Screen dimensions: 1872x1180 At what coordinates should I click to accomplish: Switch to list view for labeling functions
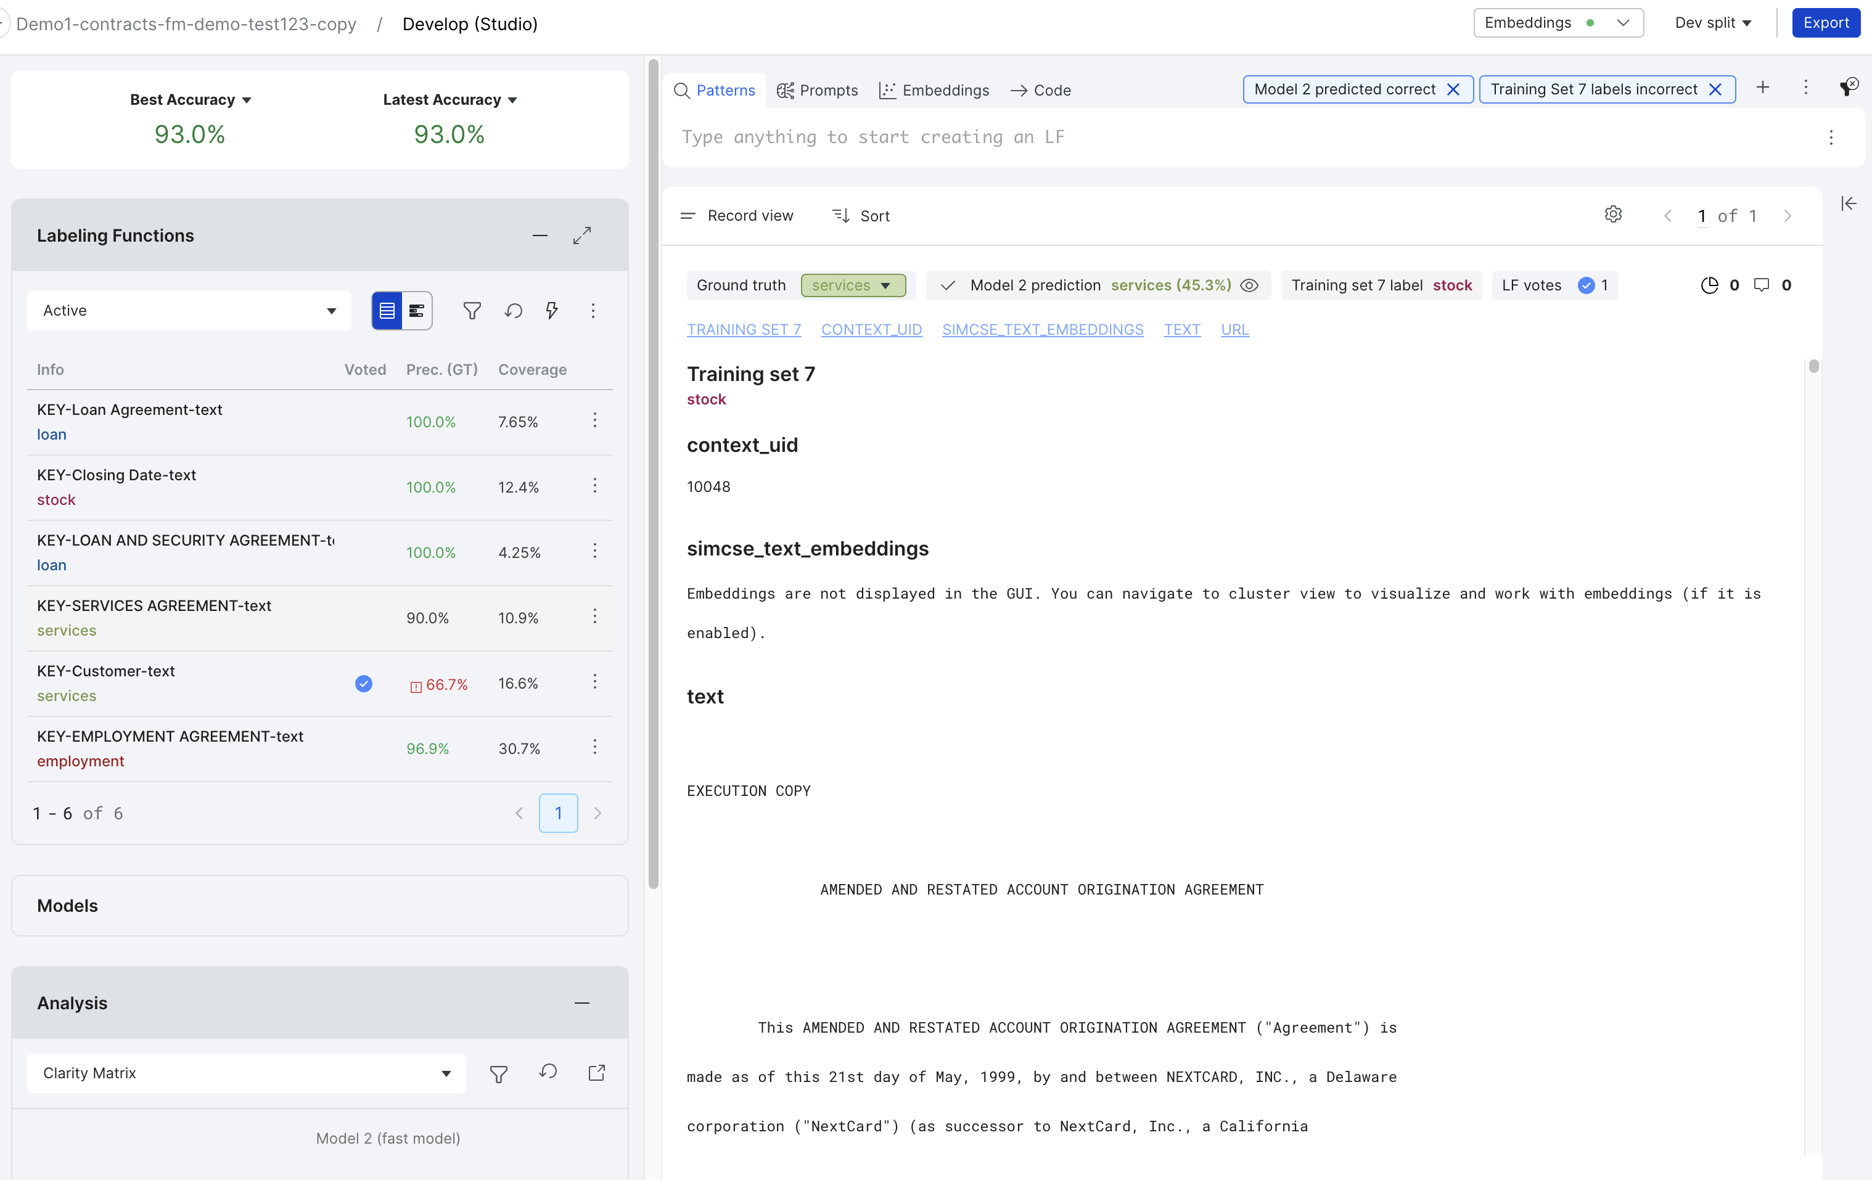[x=387, y=311]
